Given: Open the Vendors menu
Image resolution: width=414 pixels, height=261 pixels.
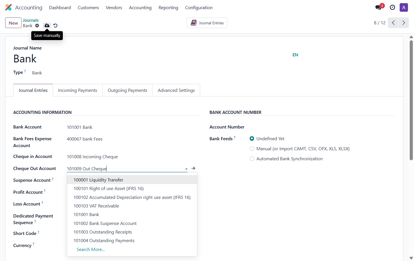Looking at the screenshot, I should tap(114, 7).
